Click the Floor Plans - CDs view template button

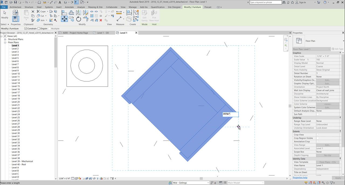pos(327,162)
